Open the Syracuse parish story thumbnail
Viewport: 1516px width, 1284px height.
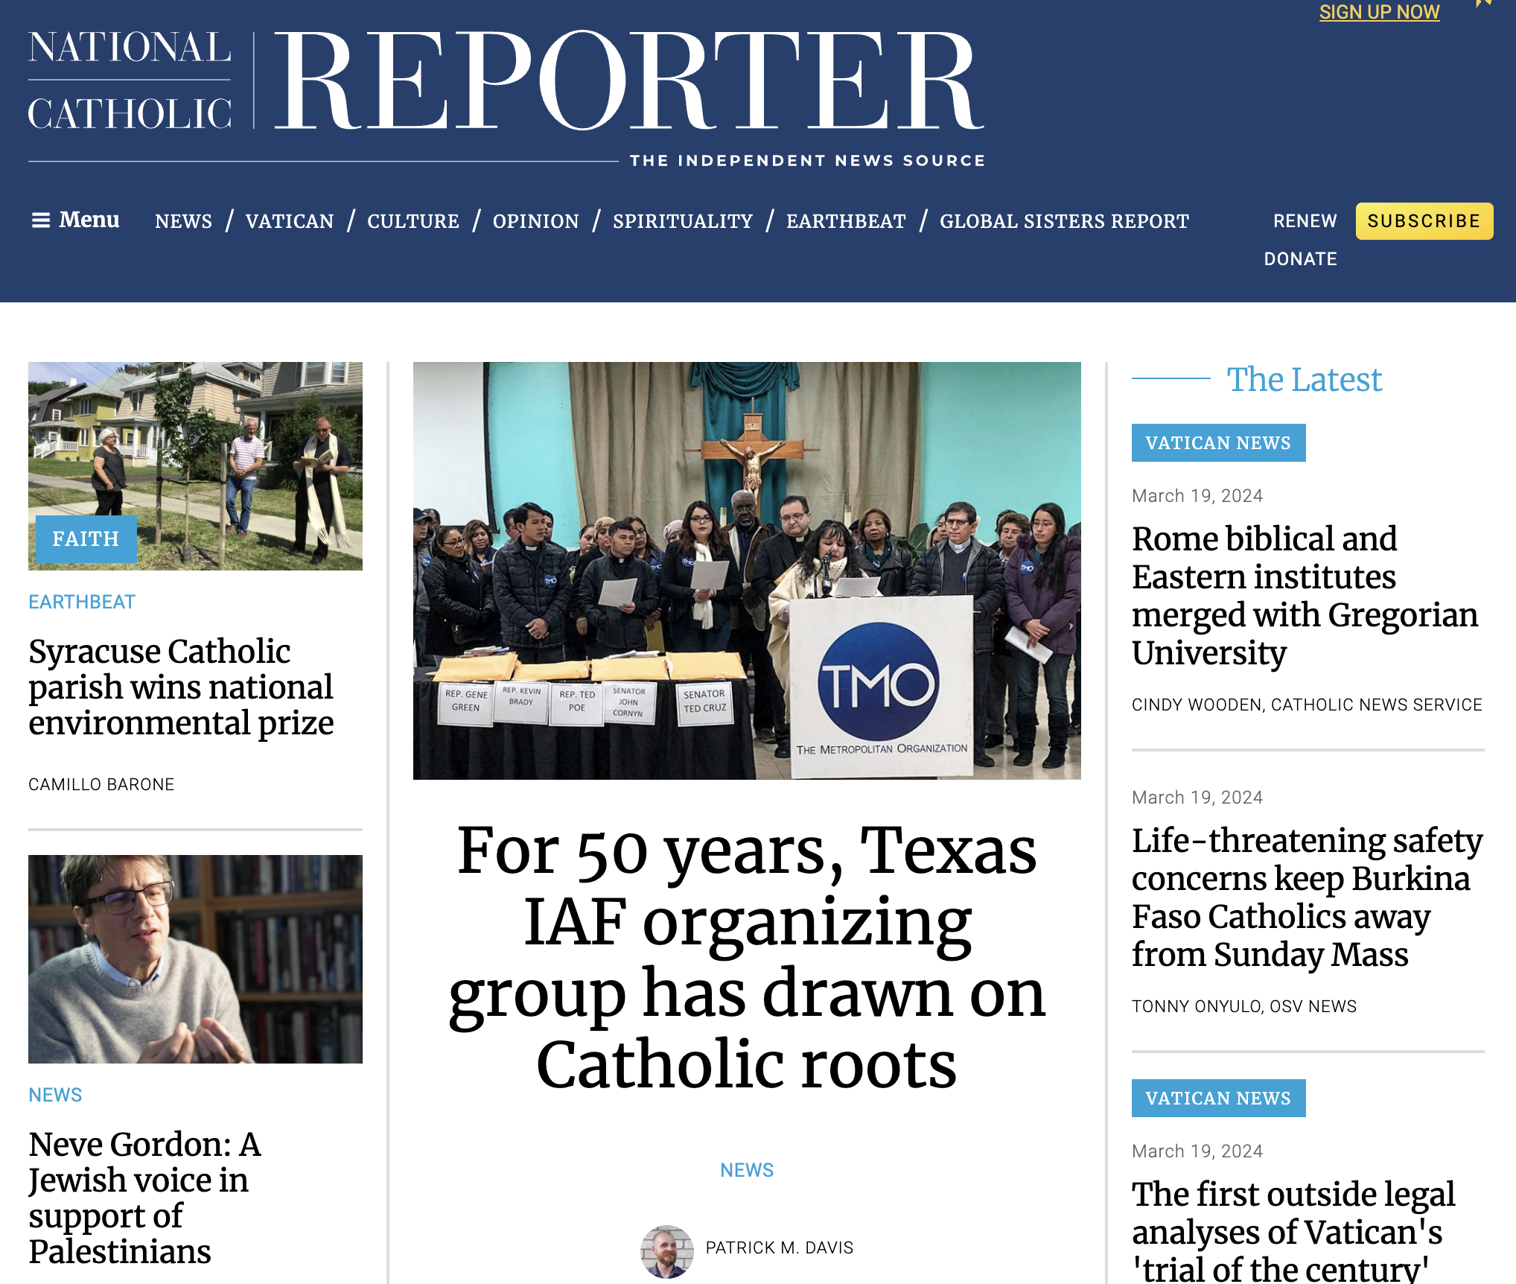195,466
